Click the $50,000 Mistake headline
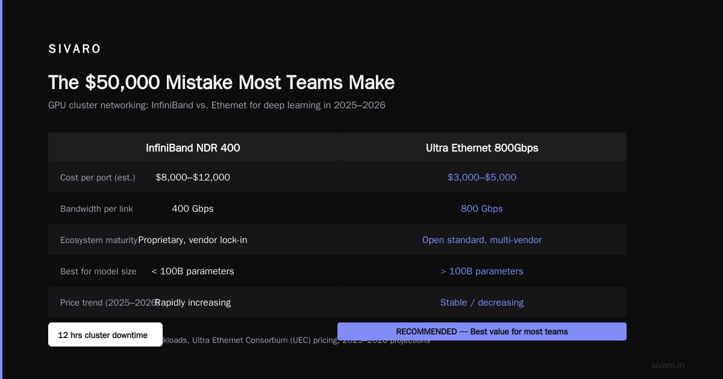Screen dimensions: 723x379 [221, 82]
